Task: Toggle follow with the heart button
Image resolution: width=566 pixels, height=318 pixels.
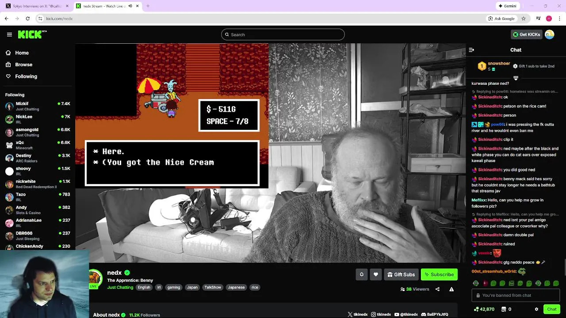Action: (x=375, y=274)
